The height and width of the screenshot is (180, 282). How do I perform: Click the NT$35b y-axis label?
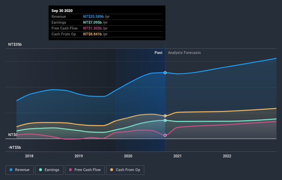(x=15, y=44)
